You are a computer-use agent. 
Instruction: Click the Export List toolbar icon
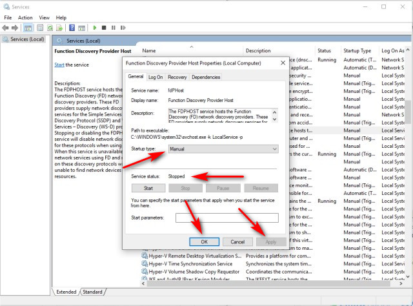[59, 28]
